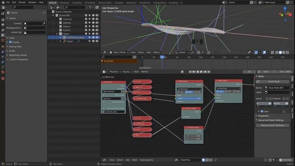Open the node editor Subprograms menu
This screenshot has width=295, height=166.
click(147, 160)
